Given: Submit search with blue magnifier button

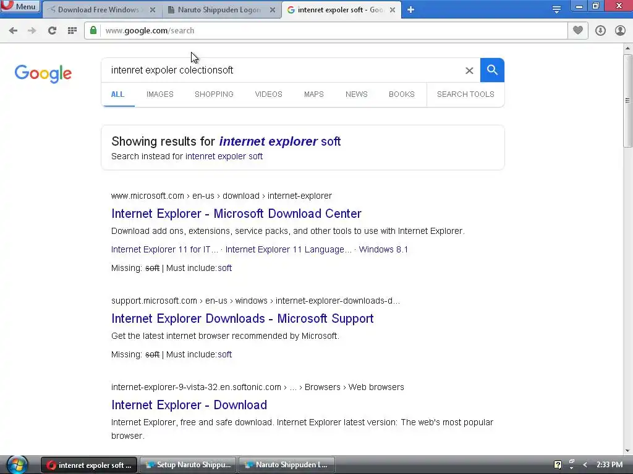Looking at the screenshot, I should [492, 70].
